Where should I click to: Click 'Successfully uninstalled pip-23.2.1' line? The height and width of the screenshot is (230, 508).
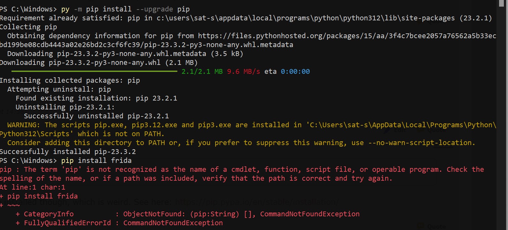point(96,116)
